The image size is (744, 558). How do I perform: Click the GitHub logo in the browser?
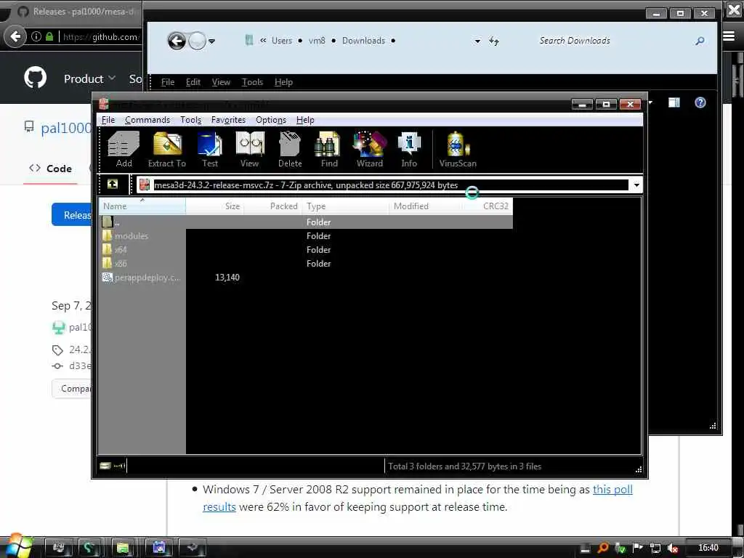(36, 78)
